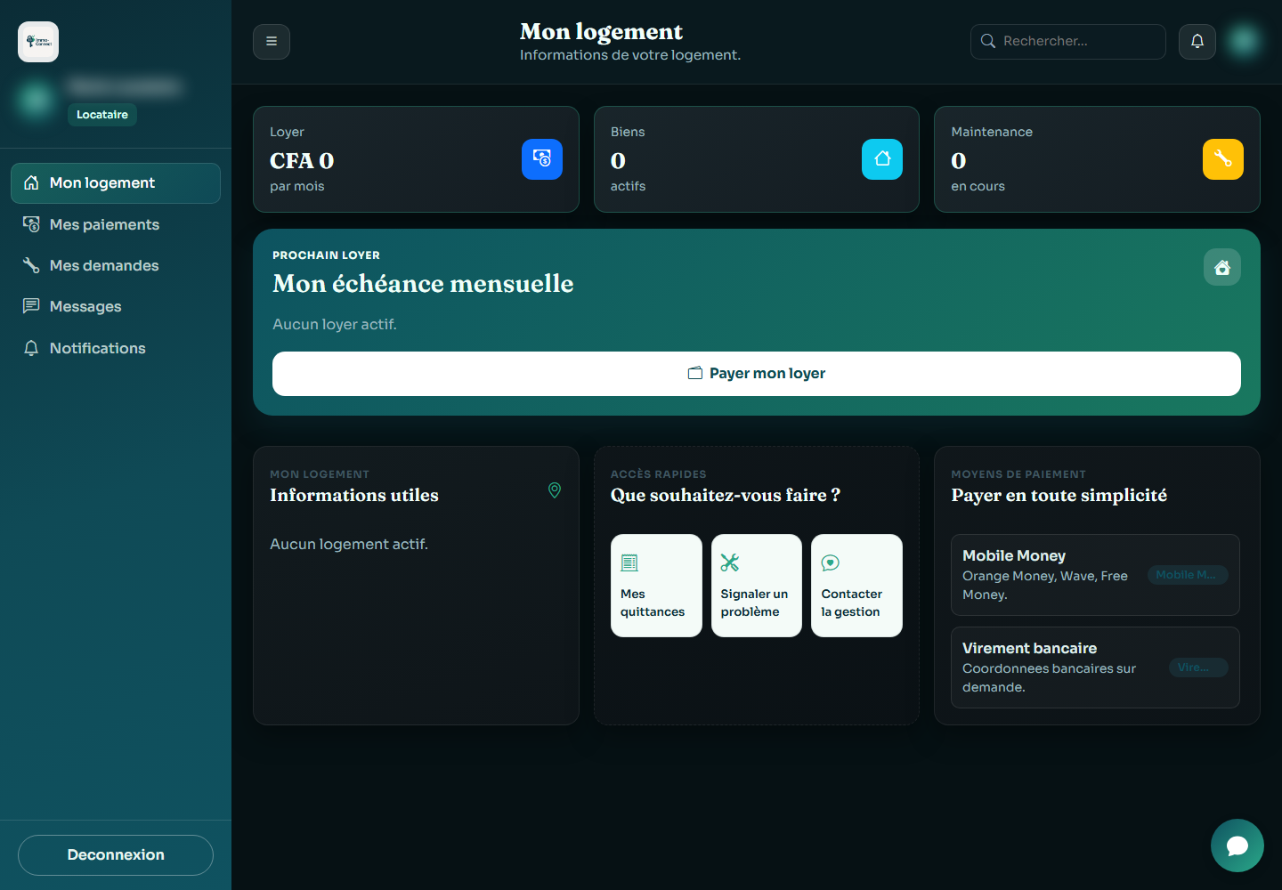
Task: Open Mes paiements in sidebar
Action: coord(116,224)
